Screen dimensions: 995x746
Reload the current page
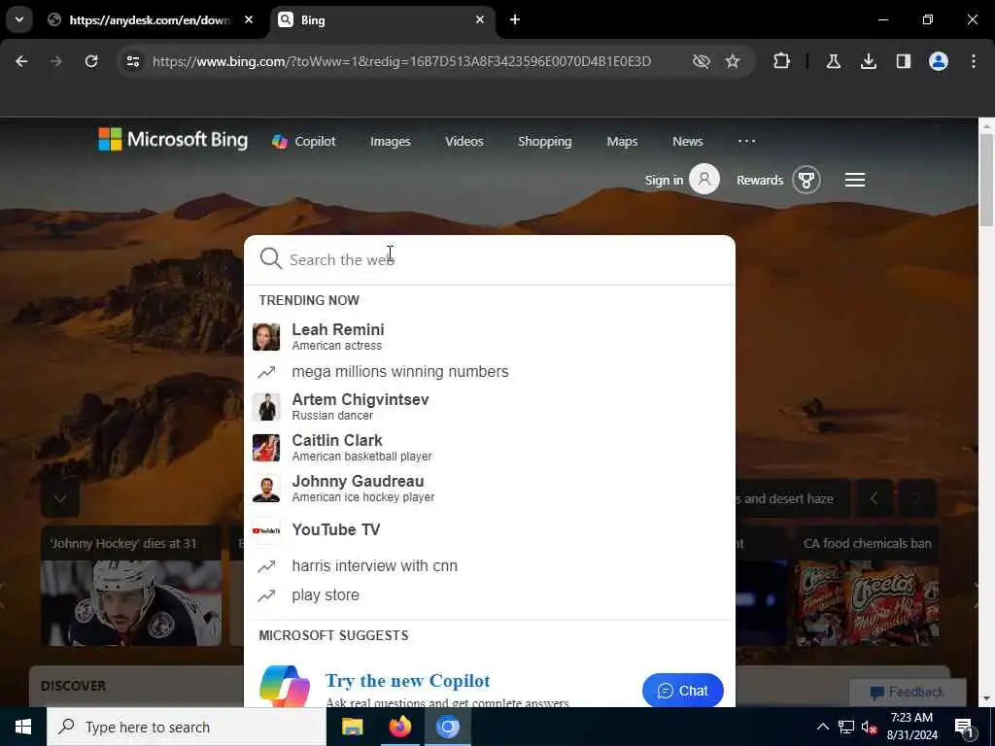[x=91, y=61]
